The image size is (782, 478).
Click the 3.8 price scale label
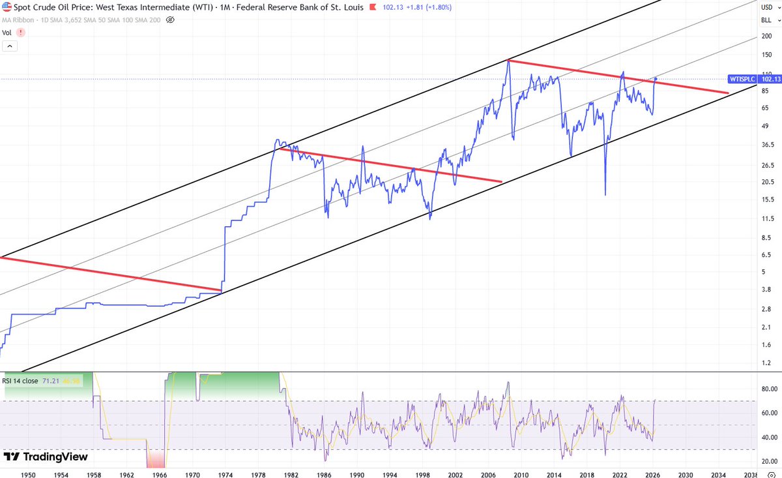(x=766, y=290)
